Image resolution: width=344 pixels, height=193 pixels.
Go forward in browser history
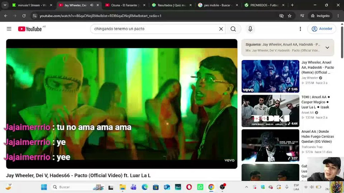15,16
